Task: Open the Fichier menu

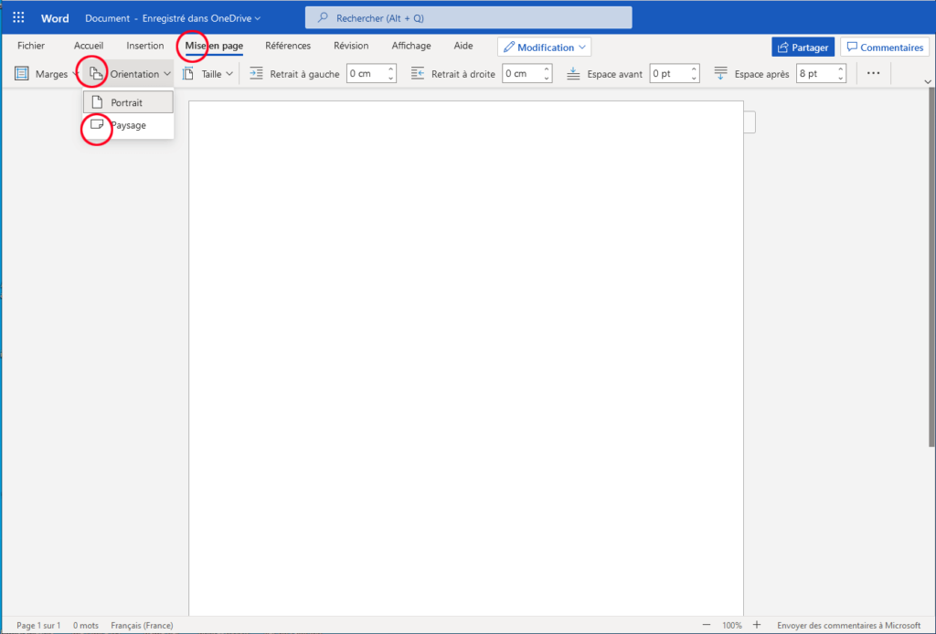Action: point(31,46)
